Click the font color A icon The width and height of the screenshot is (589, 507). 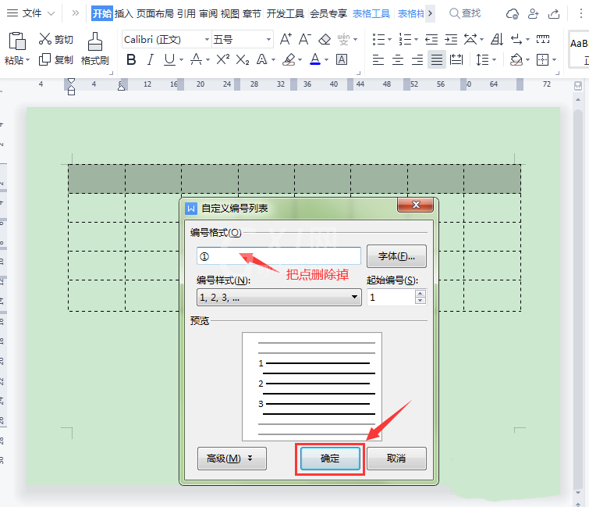click(x=315, y=59)
